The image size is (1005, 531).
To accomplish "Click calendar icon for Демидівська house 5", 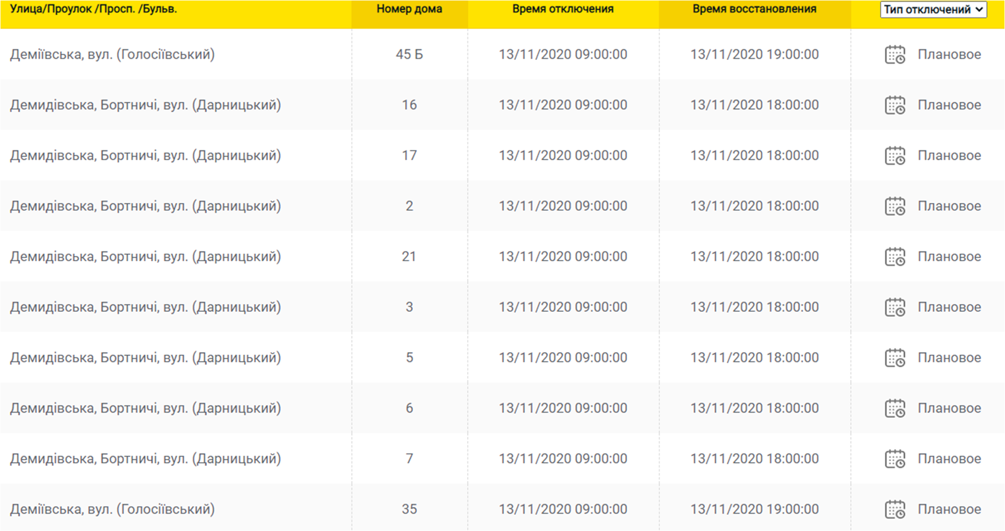I will point(895,358).
